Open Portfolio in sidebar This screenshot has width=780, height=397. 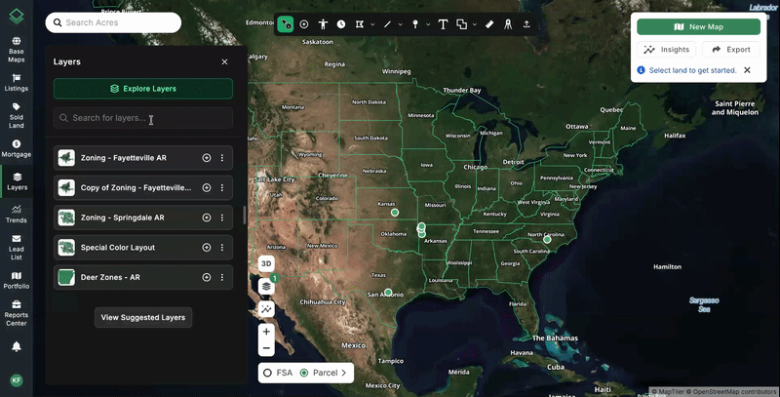[17, 281]
